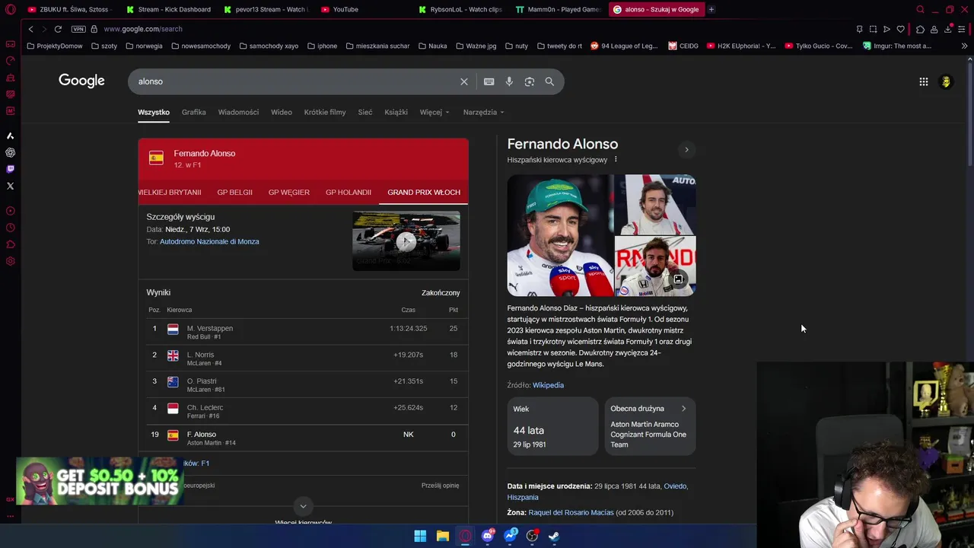Open the Raquel del Rosario Macías link
Screen dimensions: 974x548
coord(571,512)
